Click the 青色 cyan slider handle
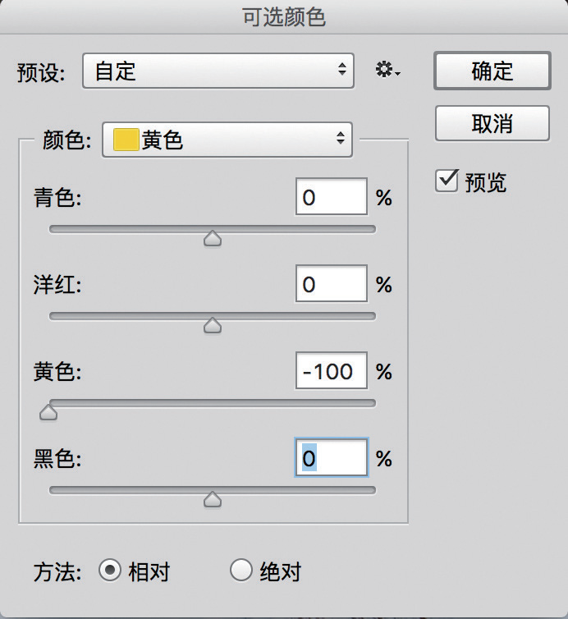The image size is (568, 619). (213, 238)
